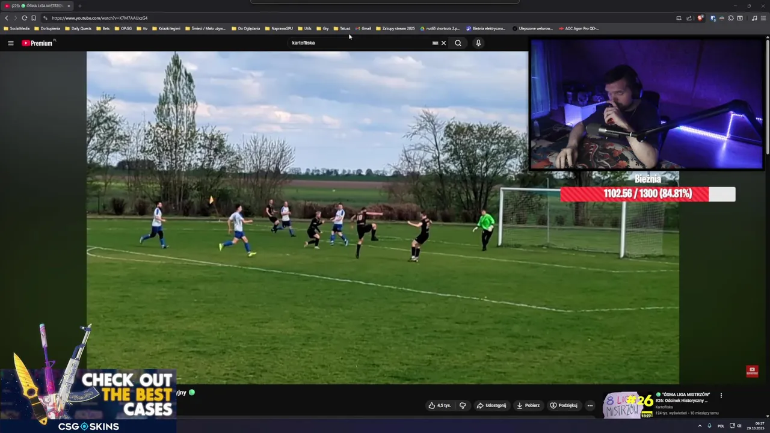Show hidden system tray icons chevron
Viewport: 770px width, 433px height.
(700, 426)
